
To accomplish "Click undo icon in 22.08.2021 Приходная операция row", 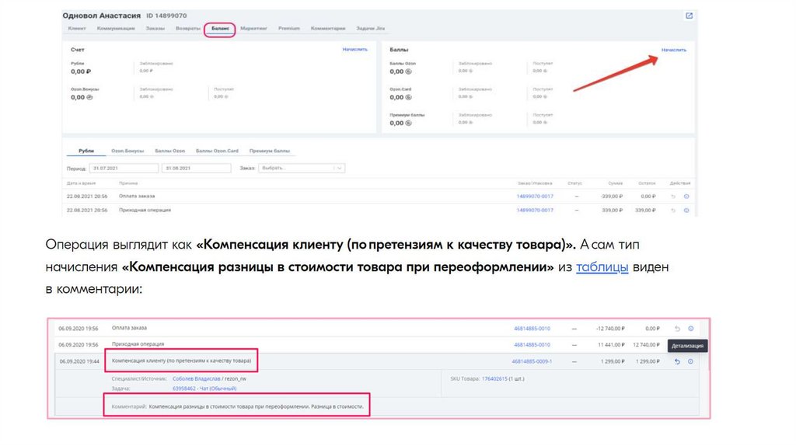I will [x=673, y=210].
